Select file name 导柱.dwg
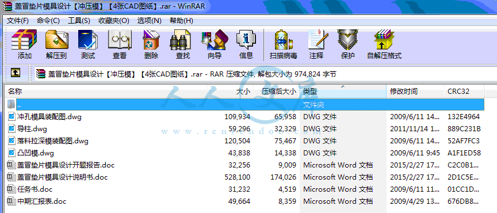Viewport: 497px width, 213px height. [x=32, y=129]
